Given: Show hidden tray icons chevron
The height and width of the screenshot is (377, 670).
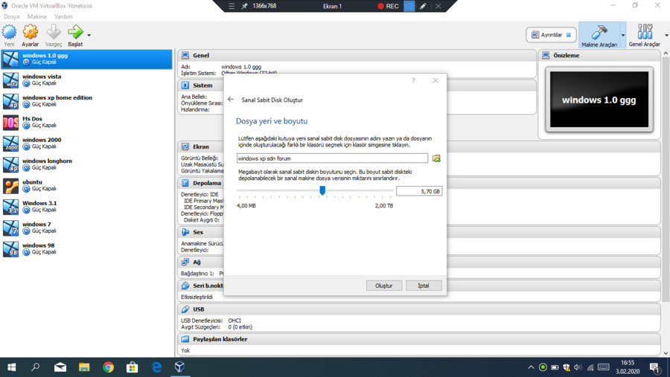Looking at the screenshot, I should tap(531, 367).
